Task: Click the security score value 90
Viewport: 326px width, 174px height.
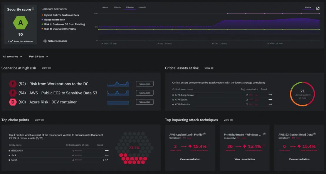Action: click(20, 35)
